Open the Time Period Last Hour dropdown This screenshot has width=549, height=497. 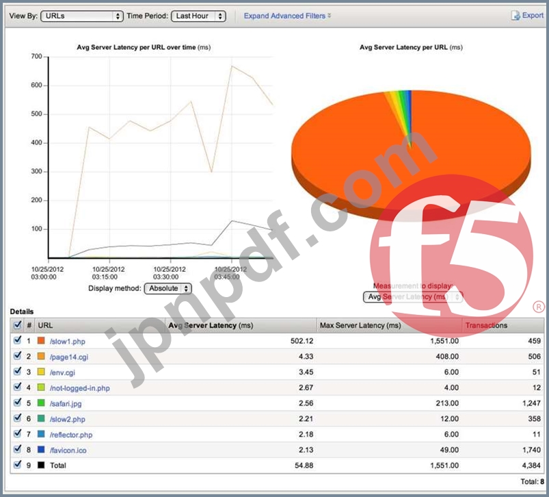click(x=198, y=16)
